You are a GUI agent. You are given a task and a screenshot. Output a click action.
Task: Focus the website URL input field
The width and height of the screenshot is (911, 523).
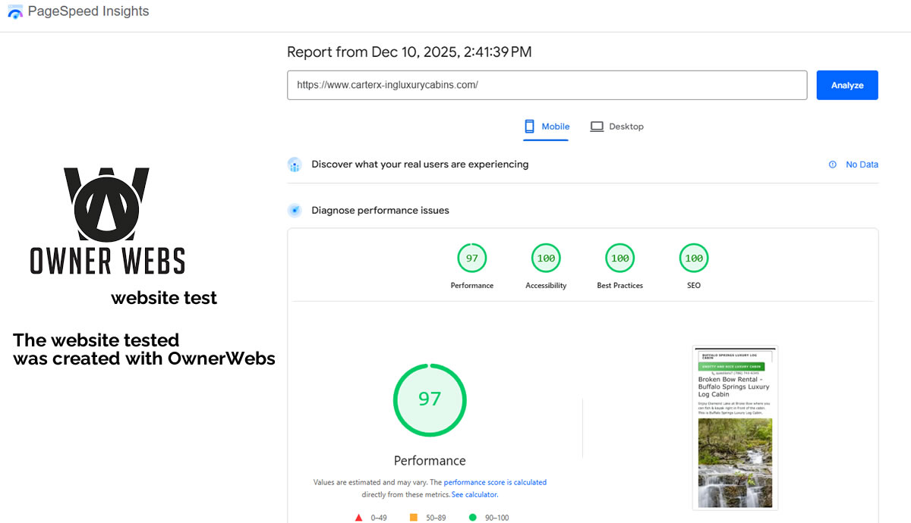tap(547, 86)
